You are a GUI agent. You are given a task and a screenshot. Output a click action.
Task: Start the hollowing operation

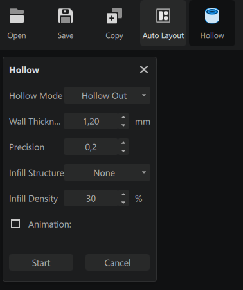(x=41, y=262)
